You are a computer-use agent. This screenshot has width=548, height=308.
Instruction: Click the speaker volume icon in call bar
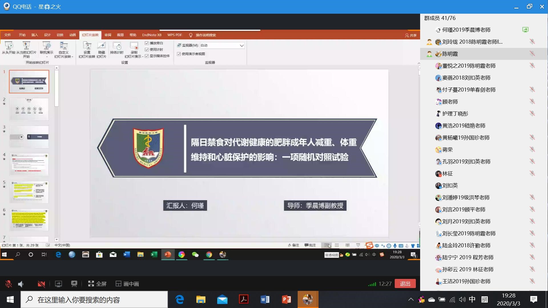point(21,284)
